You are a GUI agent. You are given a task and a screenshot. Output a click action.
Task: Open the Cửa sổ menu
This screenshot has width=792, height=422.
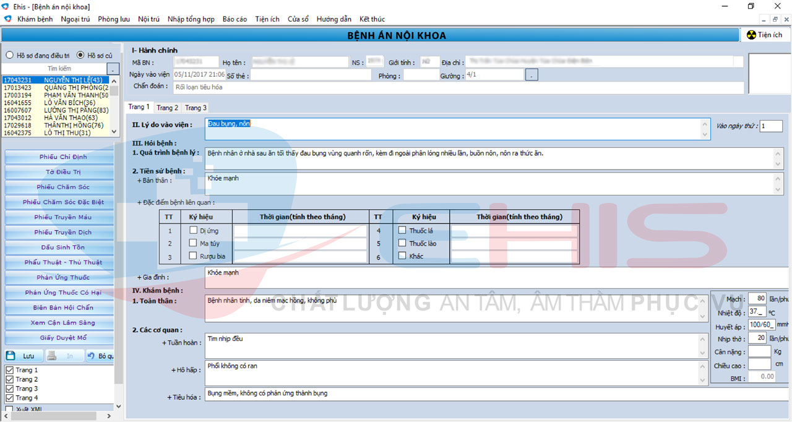click(x=298, y=19)
